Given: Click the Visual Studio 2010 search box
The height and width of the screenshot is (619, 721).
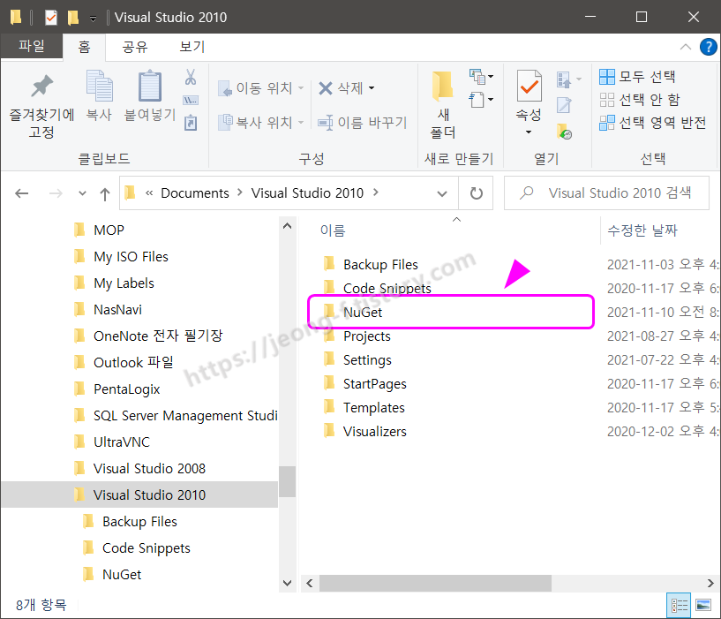Looking at the screenshot, I should click(606, 192).
